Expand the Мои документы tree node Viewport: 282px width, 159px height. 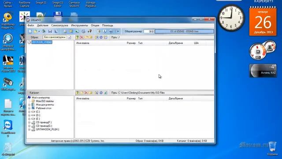pyautogui.click(x=30, y=105)
